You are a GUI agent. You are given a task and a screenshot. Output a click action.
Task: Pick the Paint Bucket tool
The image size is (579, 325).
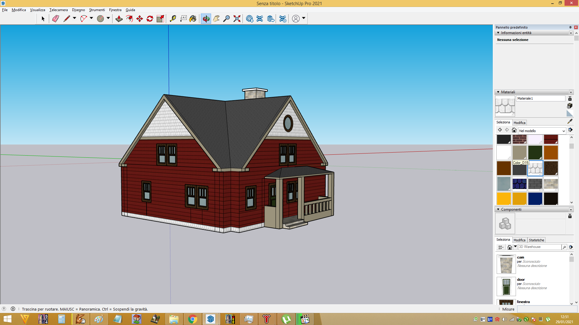[193, 19]
